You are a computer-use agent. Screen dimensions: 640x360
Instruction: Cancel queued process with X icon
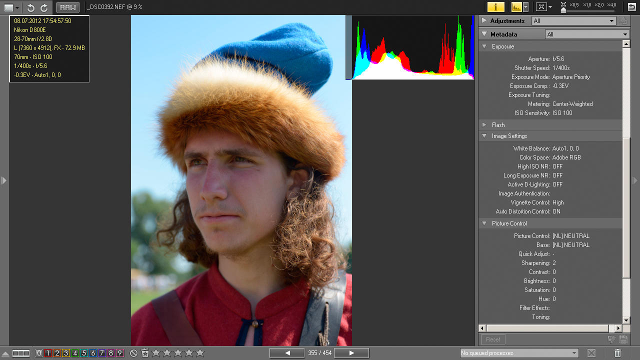click(x=591, y=353)
